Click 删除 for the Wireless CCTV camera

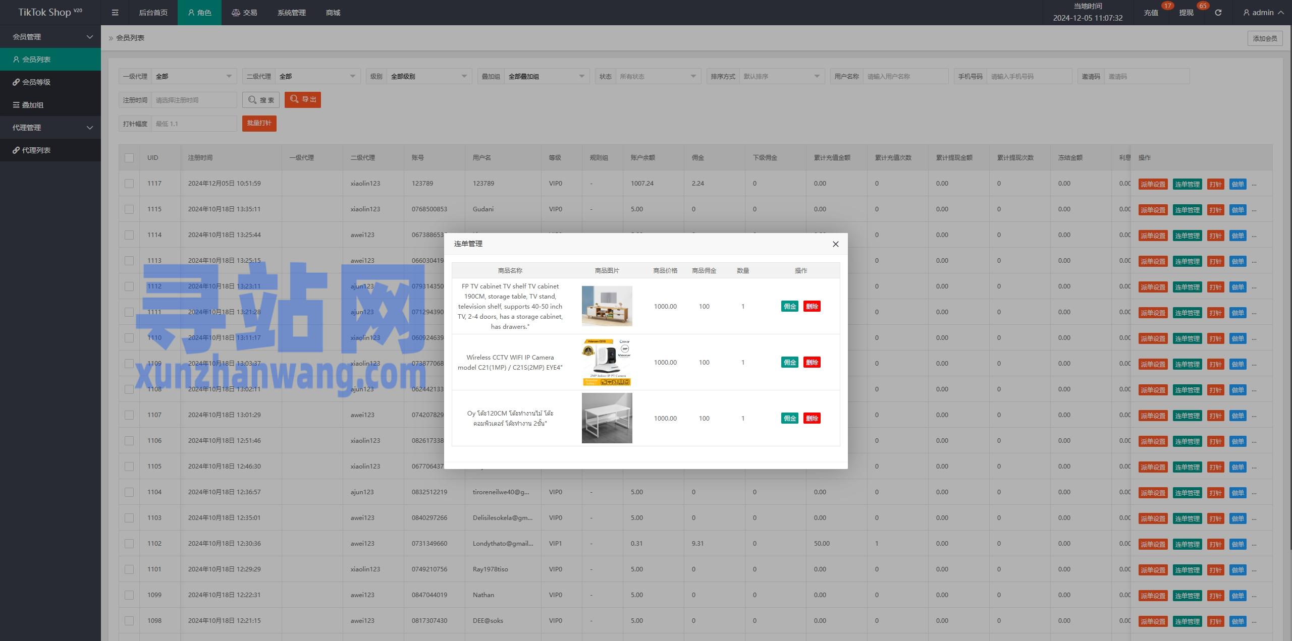[812, 363]
